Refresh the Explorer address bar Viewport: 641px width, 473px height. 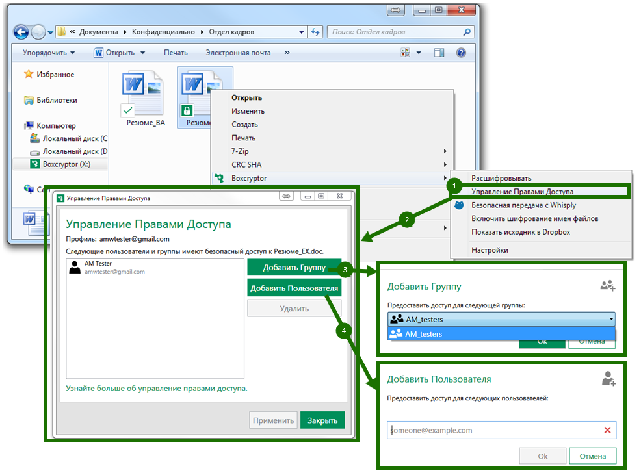point(315,32)
